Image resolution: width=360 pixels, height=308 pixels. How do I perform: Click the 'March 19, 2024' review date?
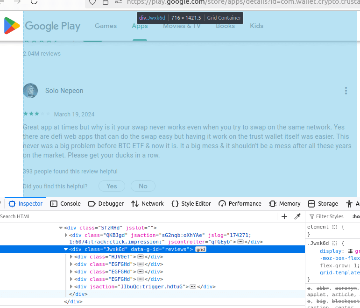pos(74,114)
